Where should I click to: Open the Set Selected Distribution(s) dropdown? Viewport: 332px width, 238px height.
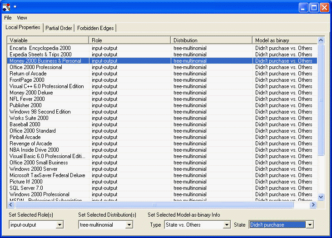point(129,225)
